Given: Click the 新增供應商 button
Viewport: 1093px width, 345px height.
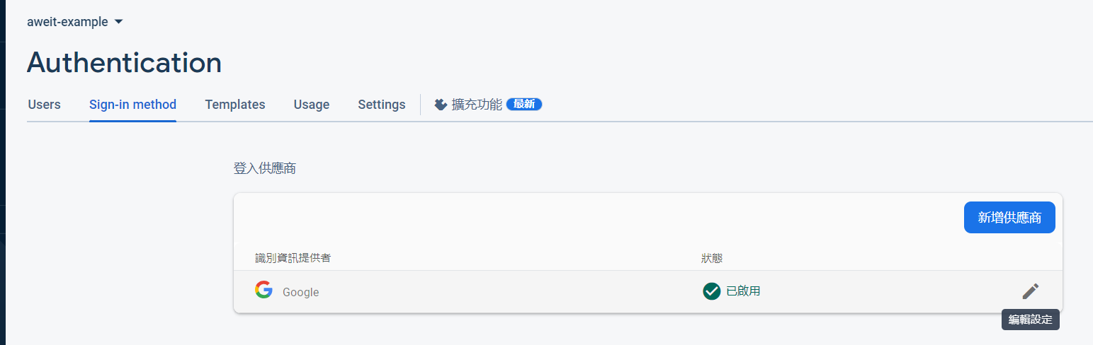Looking at the screenshot, I should click(x=1009, y=218).
